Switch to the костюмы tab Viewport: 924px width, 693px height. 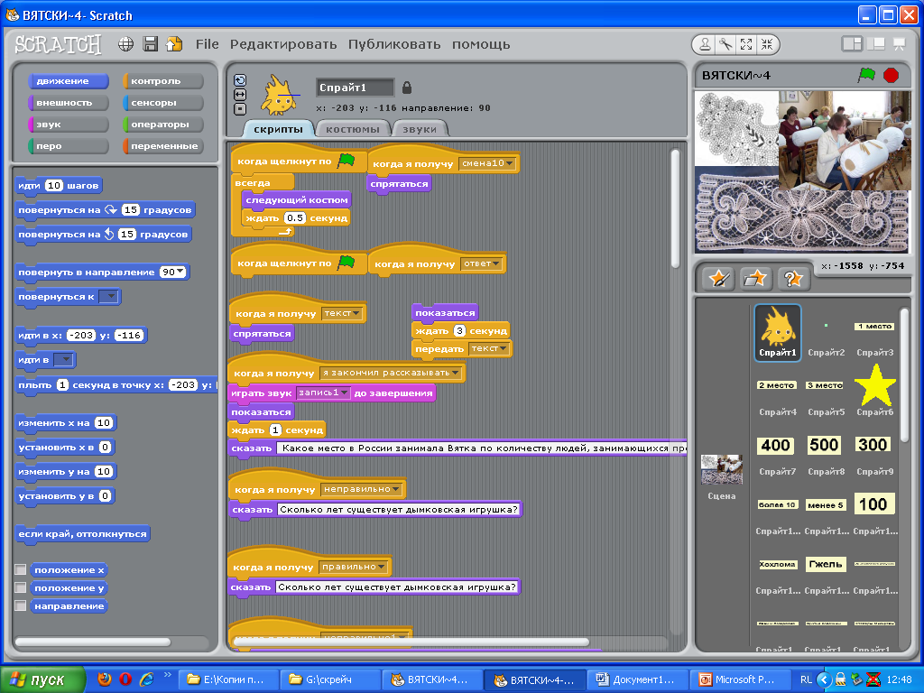pyautogui.click(x=353, y=129)
